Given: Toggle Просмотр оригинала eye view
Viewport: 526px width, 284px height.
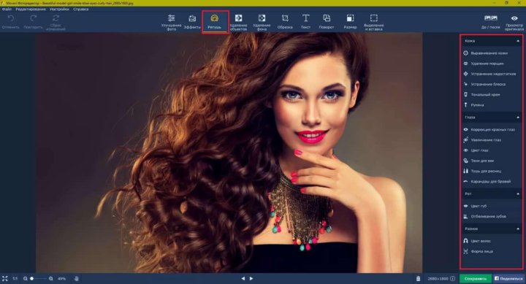Looking at the screenshot, I should pyautogui.click(x=514, y=22).
